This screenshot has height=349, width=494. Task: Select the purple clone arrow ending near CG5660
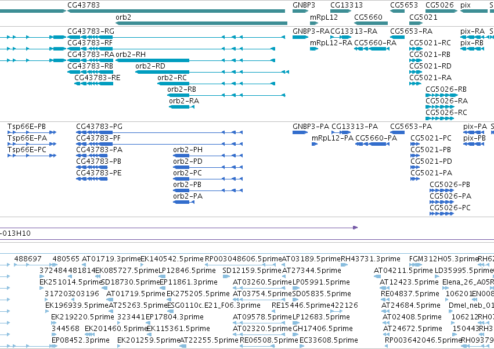click(x=179, y=228)
